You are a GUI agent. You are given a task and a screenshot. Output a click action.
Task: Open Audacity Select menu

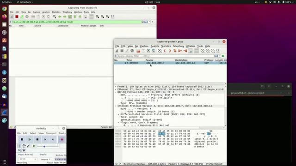(x=33, y=133)
